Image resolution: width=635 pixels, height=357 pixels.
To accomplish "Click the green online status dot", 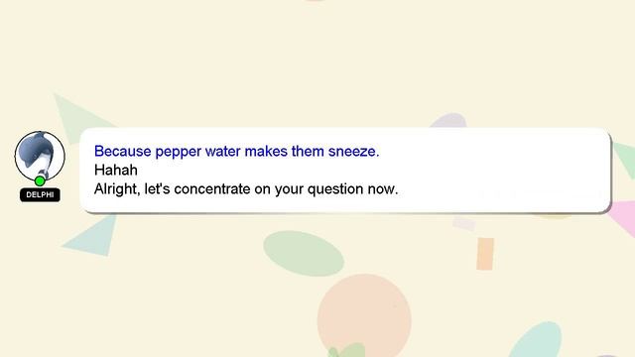I will tap(40, 180).
